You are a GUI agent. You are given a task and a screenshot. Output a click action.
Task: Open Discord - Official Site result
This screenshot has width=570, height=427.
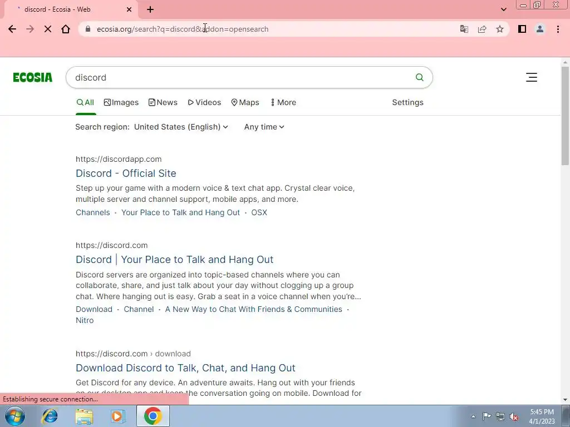126,173
